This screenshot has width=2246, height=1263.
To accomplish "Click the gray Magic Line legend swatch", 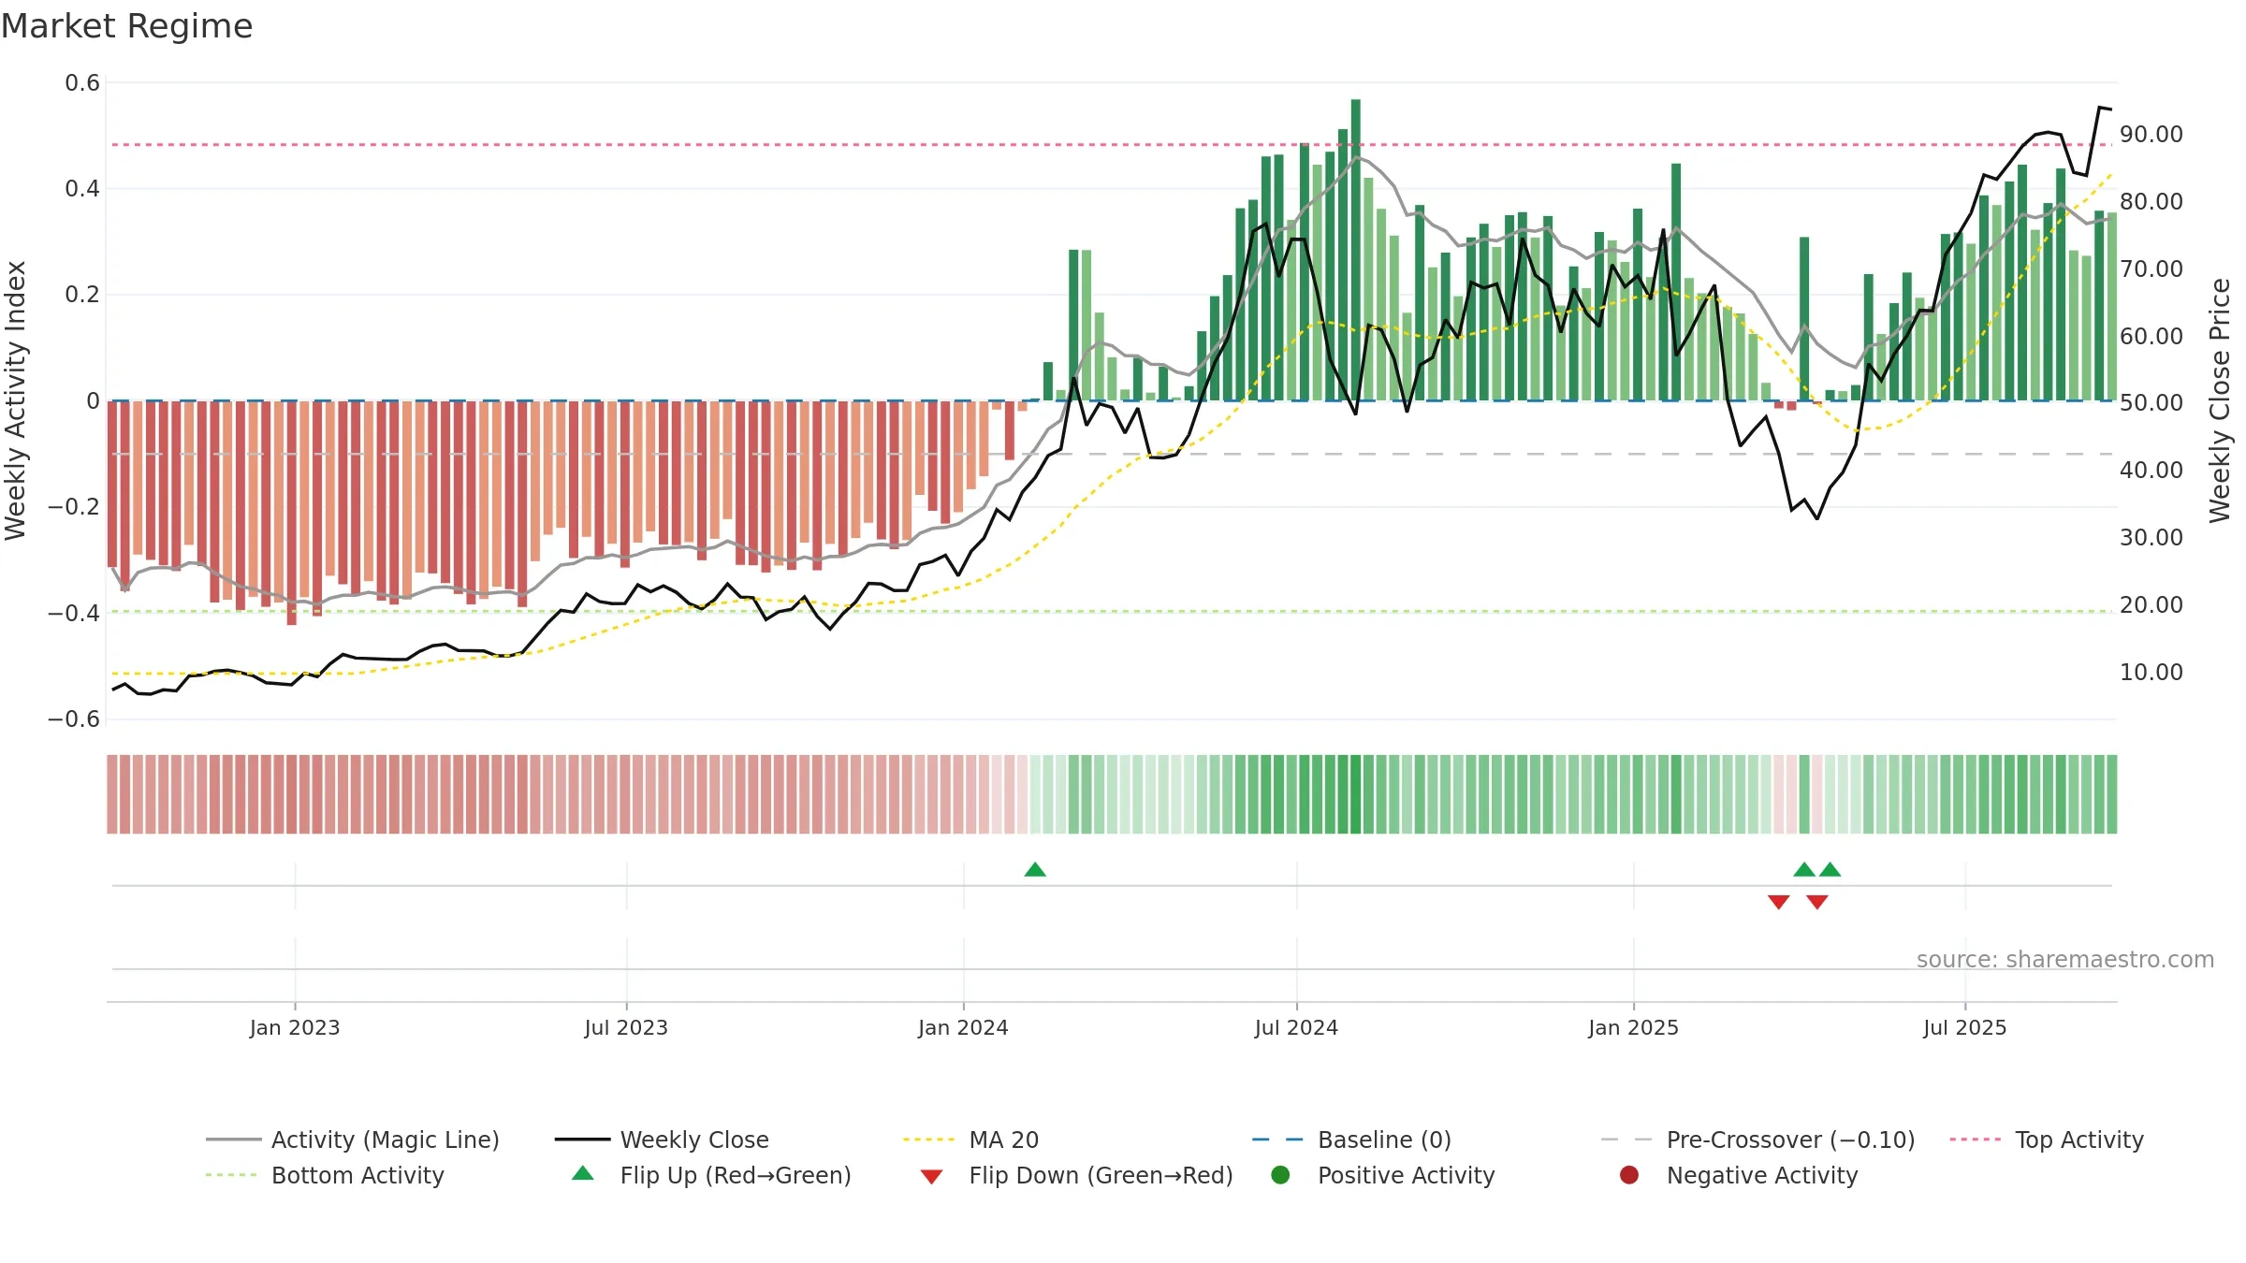I will pos(234,1140).
